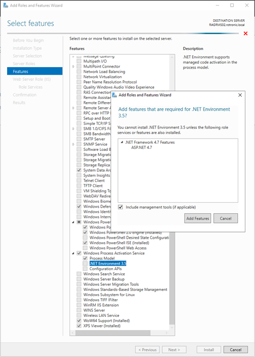Click the popup dialog title icon

pos(115,95)
